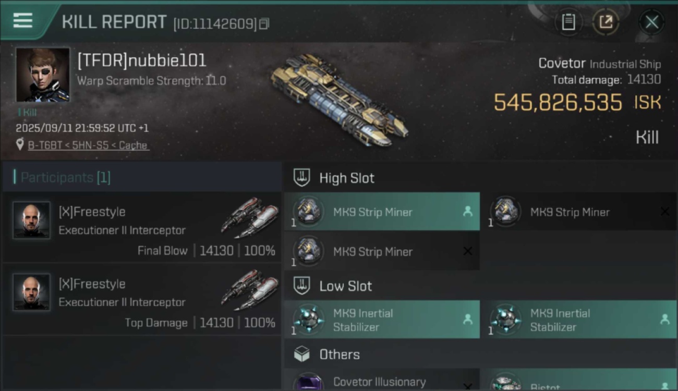Share the kill report externally
678x391 pixels.
(606, 22)
